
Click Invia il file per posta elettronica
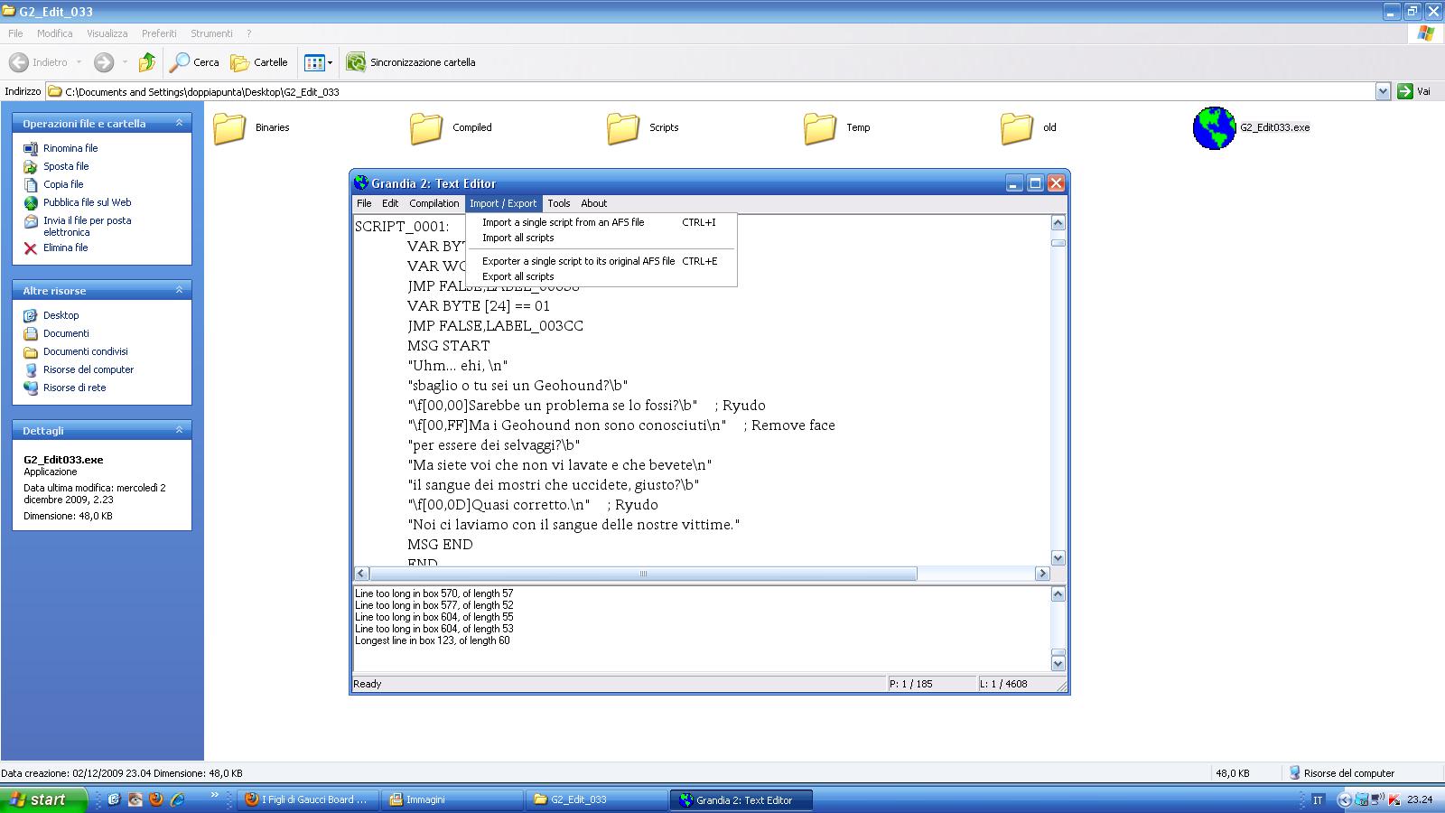coord(87,226)
